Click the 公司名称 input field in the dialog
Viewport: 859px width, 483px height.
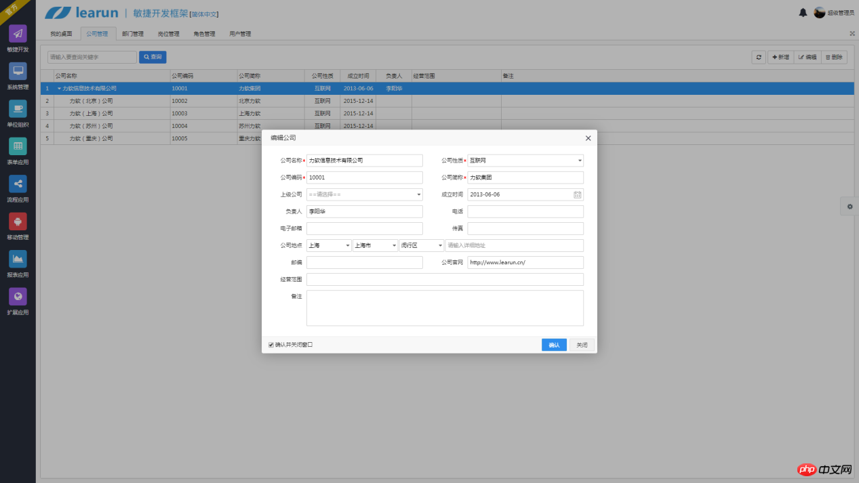coord(365,161)
